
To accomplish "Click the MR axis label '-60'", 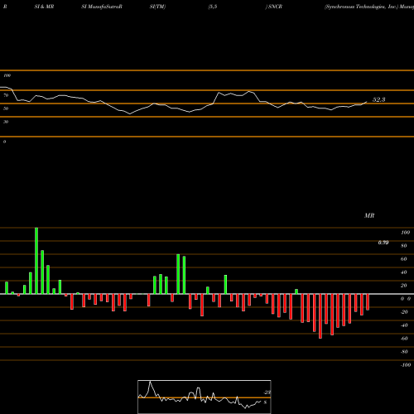I will (x=404, y=339).
